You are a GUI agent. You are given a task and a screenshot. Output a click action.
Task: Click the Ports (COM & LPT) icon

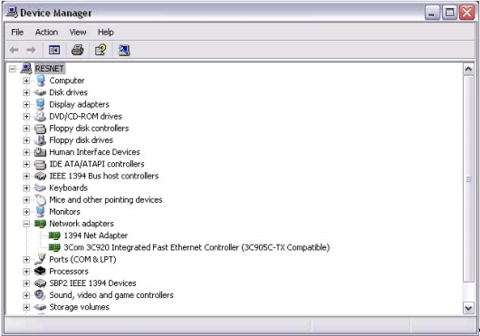pyautogui.click(x=40, y=259)
